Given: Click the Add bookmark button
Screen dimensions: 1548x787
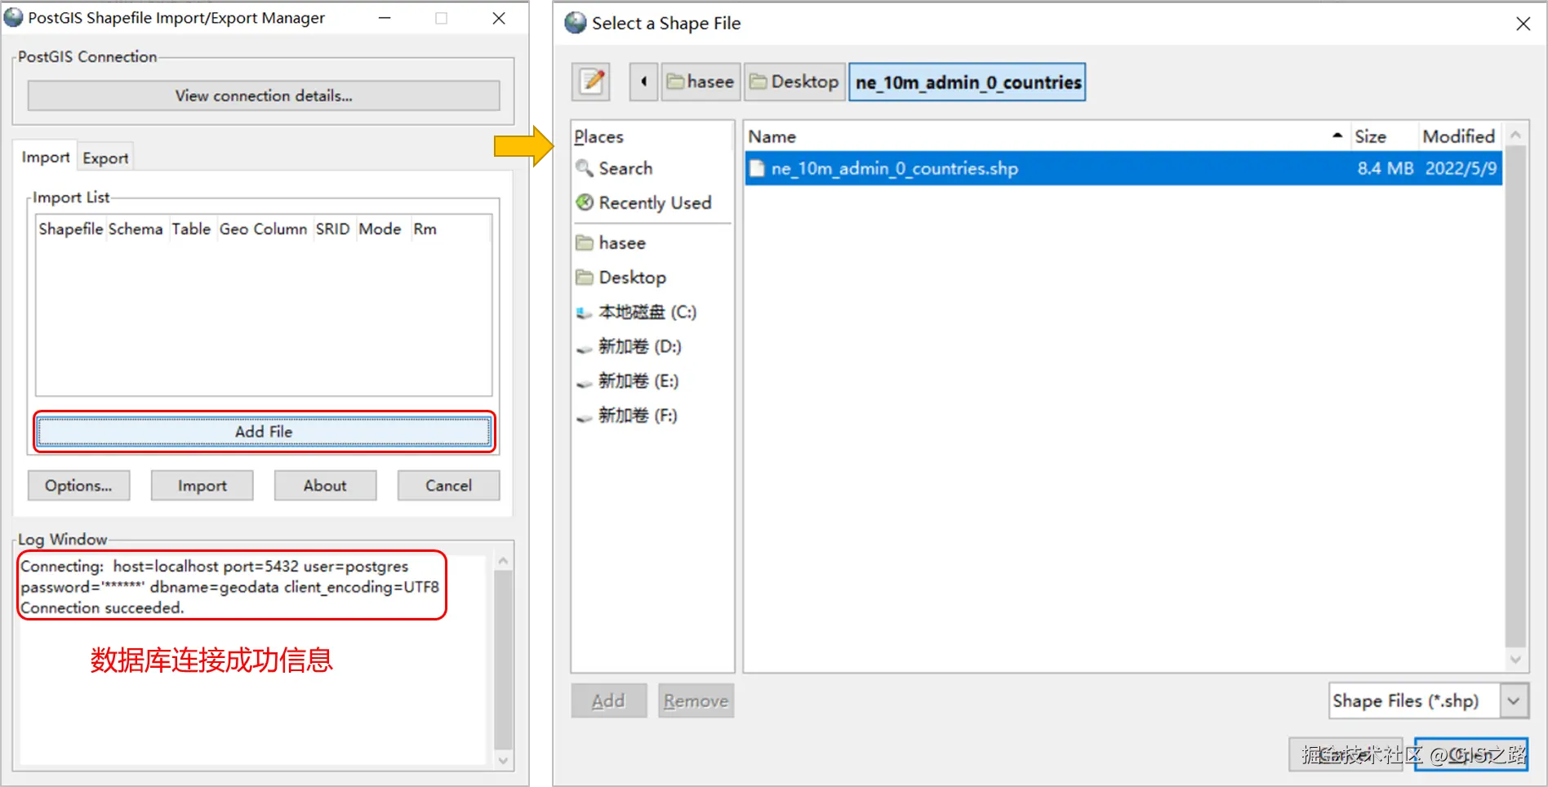Looking at the screenshot, I should coord(609,700).
